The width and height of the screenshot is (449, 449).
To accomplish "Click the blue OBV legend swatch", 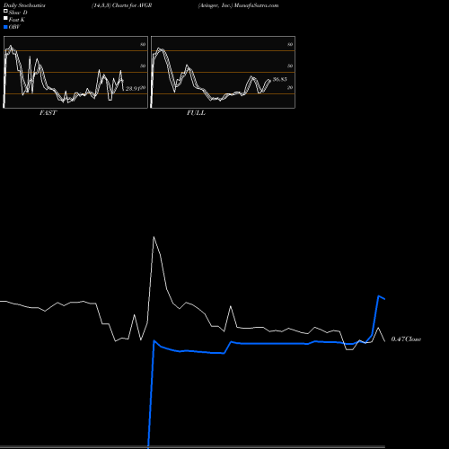I will tap(5, 27).
